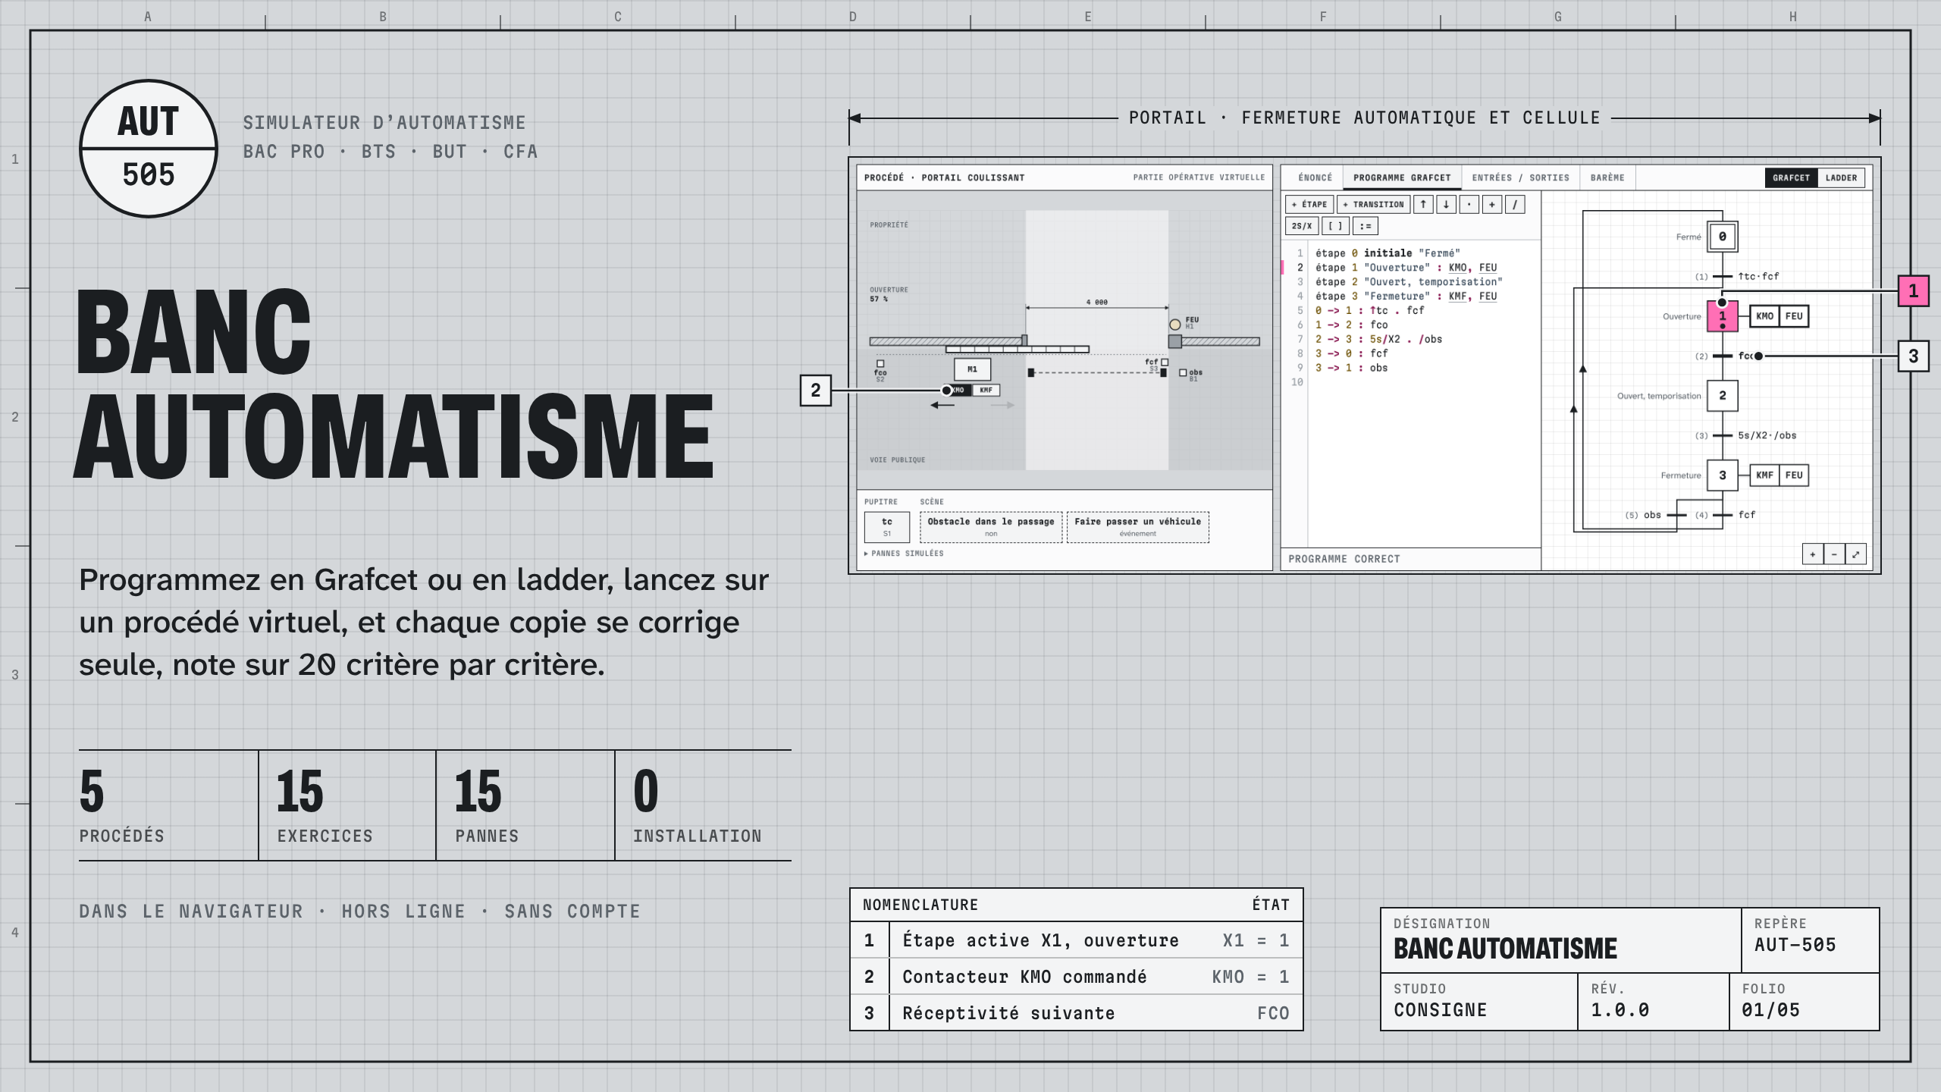Click the + Transition button
Viewport: 1941px width, 1092px height.
pyautogui.click(x=1373, y=204)
